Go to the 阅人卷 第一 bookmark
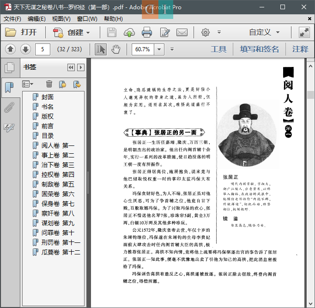Image resolution: width=315 pixels, height=308 pixels. [58, 145]
